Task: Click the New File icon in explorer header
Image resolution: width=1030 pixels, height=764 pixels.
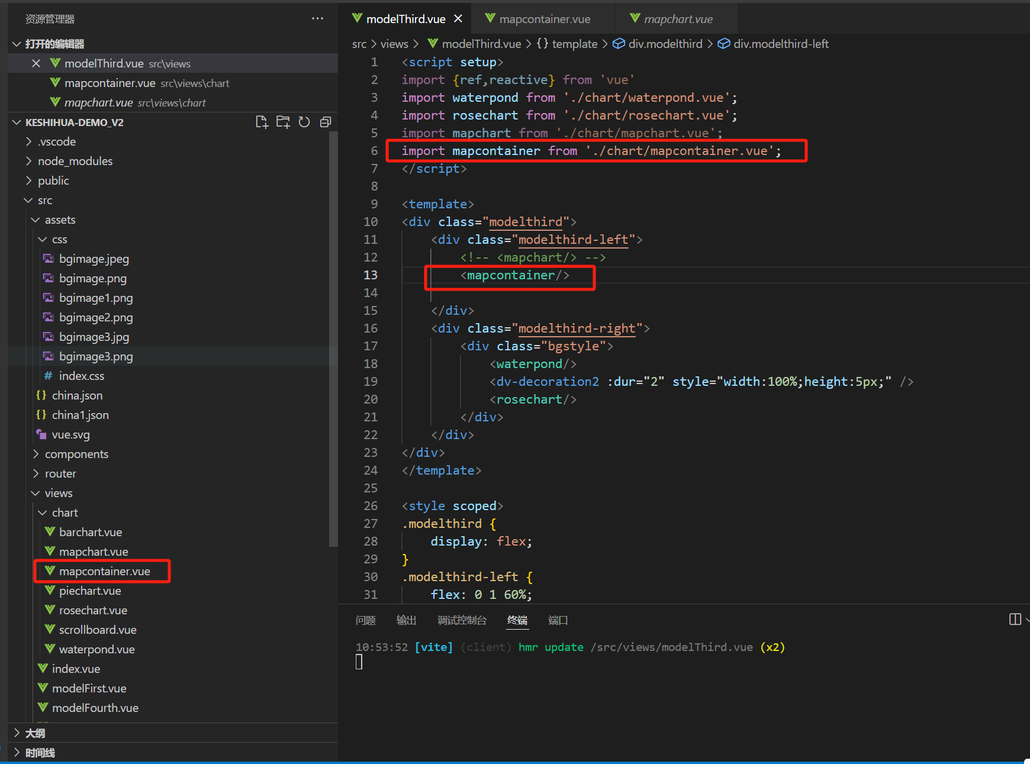Action: pos(262,122)
